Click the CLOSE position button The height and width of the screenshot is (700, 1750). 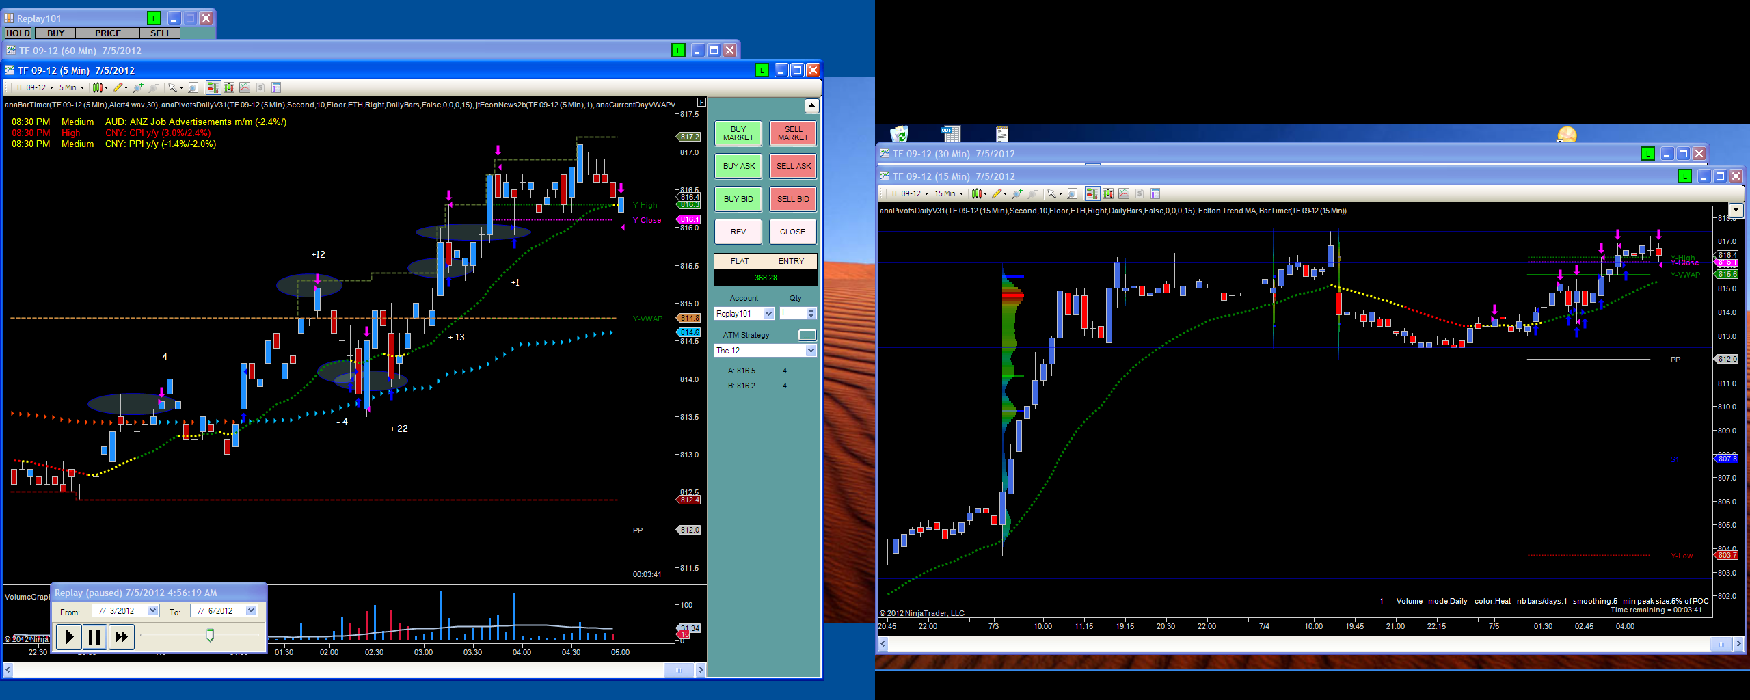click(x=793, y=232)
